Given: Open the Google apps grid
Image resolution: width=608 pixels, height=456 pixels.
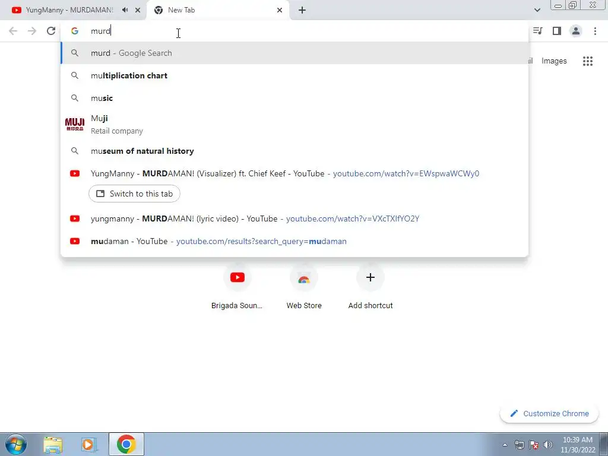Looking at the screenshot, I should [x=587, y=61].
